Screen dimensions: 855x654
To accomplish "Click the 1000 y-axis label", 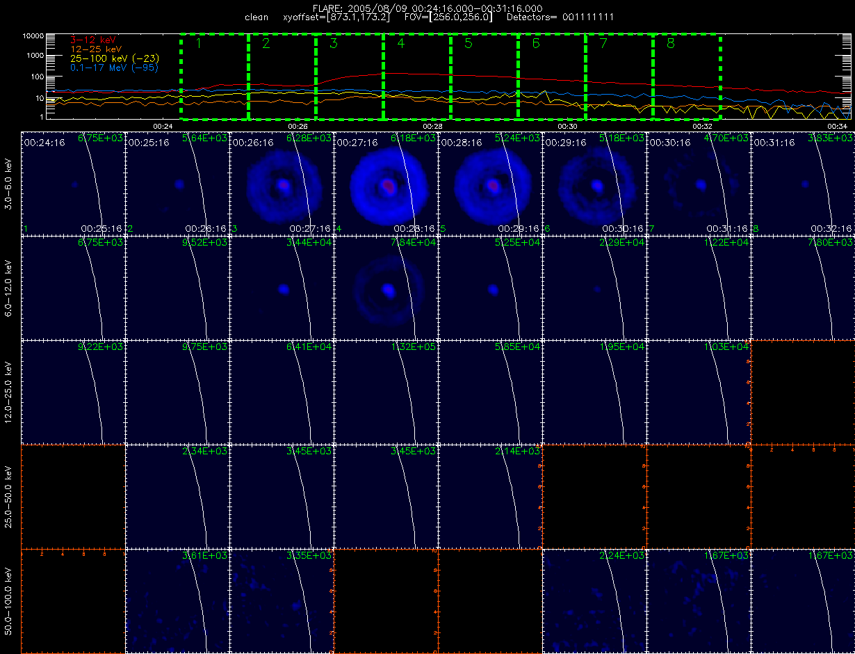I will coord(34,56).
